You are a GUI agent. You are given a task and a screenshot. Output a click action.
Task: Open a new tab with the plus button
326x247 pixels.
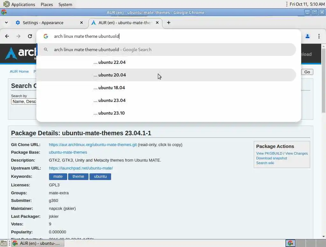tap(169, 23)
